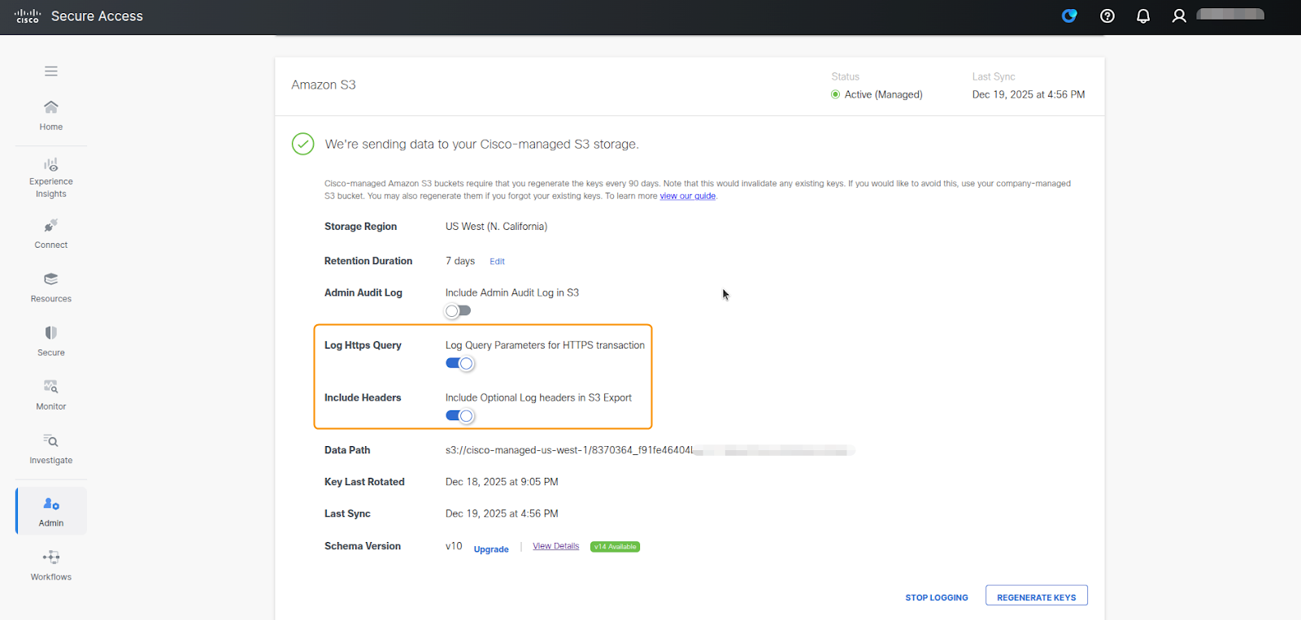This screenshot has height=620, width=1301.
Task: Collapse the sidebar with hamburger menu icon
Action: click(x=51, y=72)
